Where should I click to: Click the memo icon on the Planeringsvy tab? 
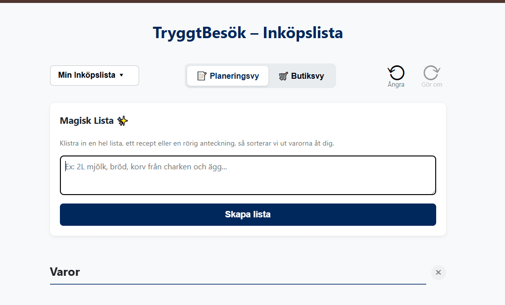pos(201,76)
